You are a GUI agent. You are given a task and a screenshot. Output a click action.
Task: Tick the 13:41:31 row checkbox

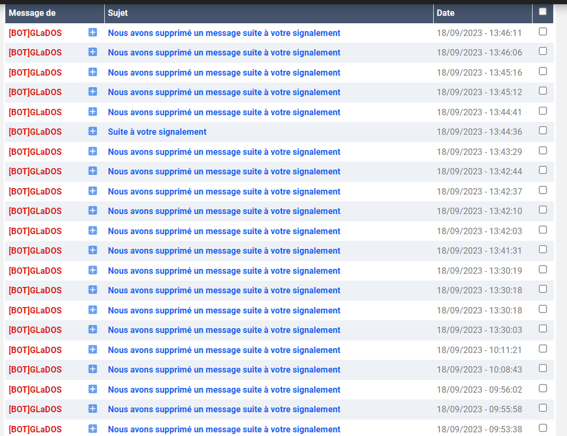click(x=543, y=249)
